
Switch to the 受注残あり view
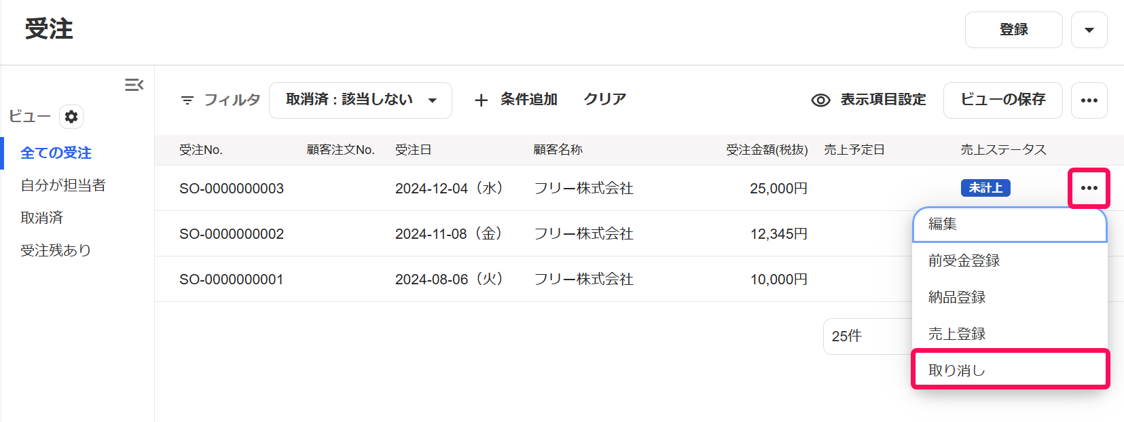[56, 250]
